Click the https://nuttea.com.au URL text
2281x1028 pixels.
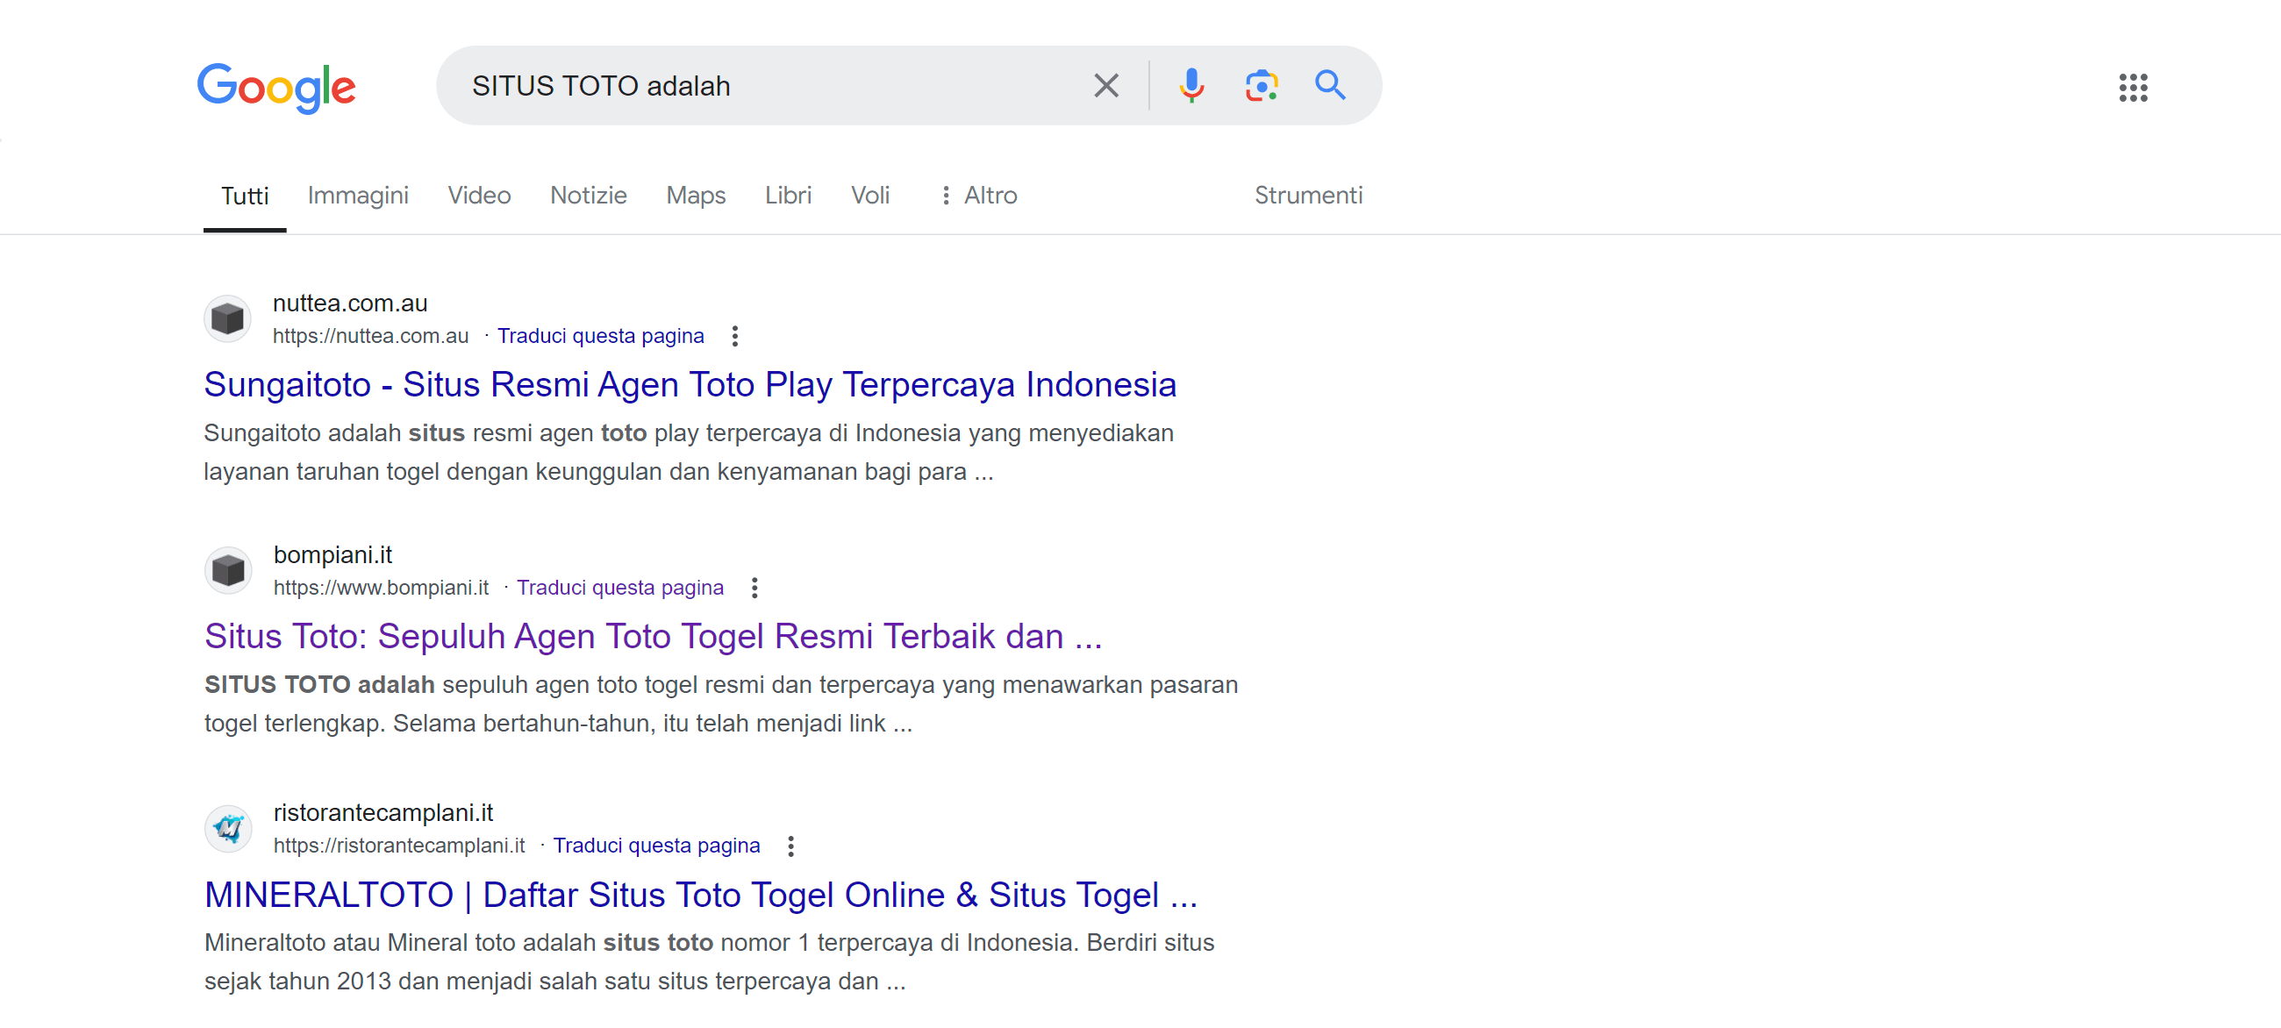[370, 336]
